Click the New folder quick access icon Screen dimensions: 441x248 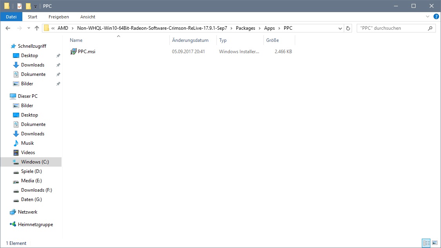click(28, 6)
